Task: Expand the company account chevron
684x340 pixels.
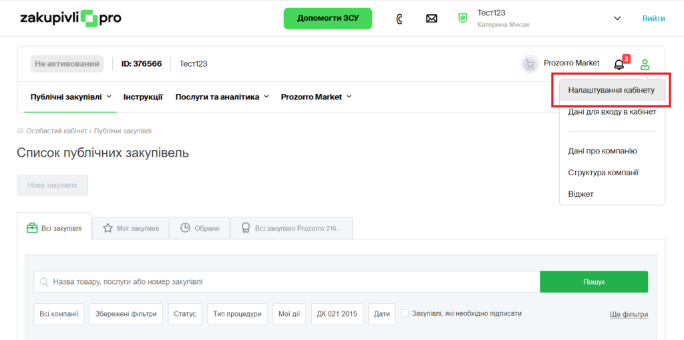Action: [x=617, y=19]
